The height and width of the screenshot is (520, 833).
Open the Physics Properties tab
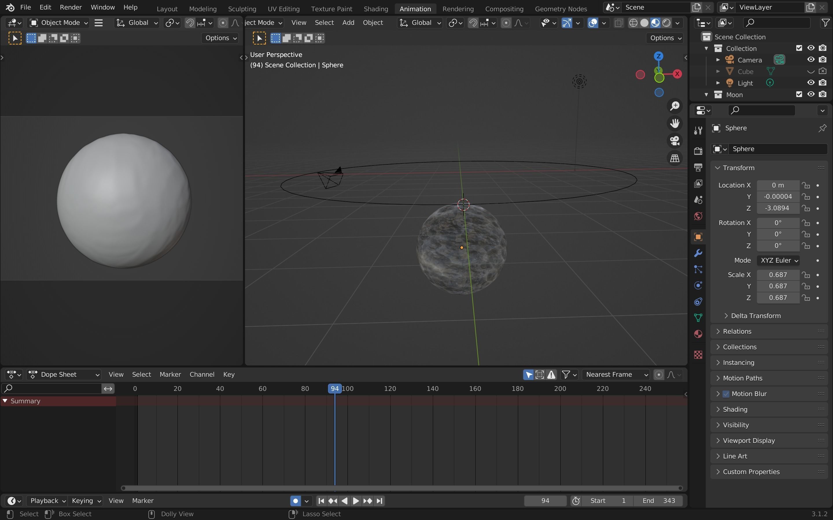pos(698,285)
